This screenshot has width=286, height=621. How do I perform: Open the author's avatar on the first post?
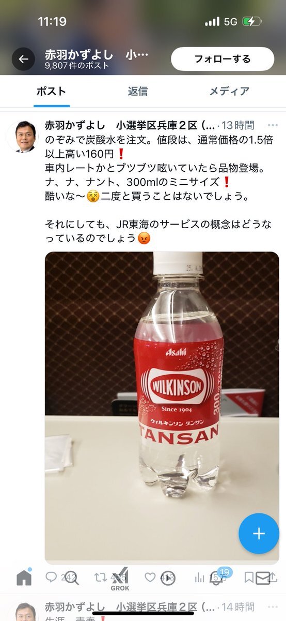tap(22, 137)
